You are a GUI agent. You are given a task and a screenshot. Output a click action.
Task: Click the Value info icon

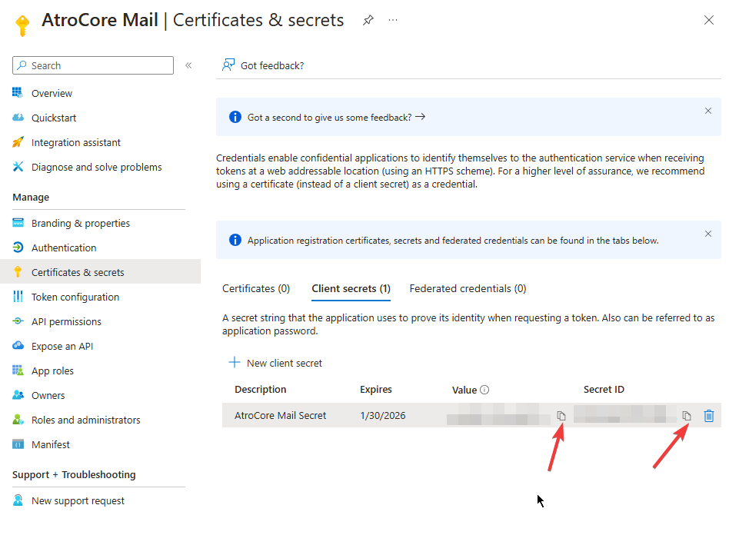(x=485, y=390)
